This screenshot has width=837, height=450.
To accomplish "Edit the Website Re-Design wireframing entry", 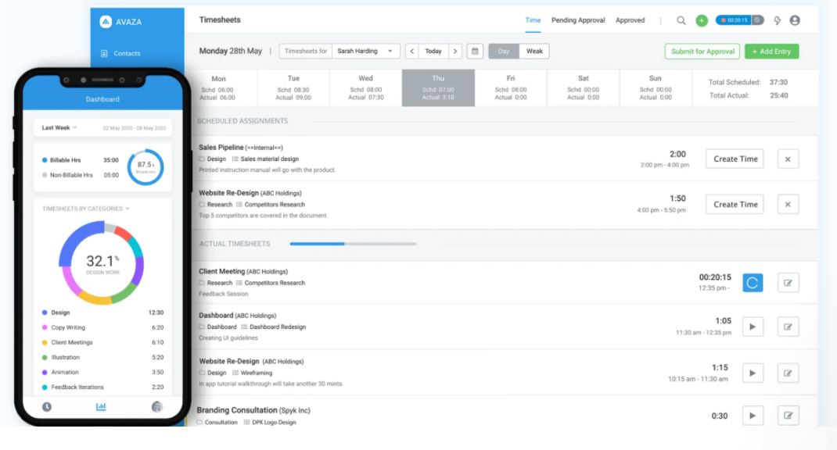I will tap(788, 373).
